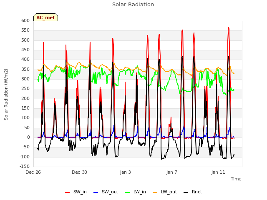Click the 0 y-axis tick label

click(28, 137)
